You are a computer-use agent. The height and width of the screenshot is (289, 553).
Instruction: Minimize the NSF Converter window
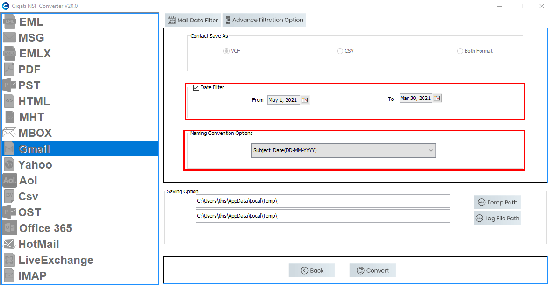[x=499, y=6]
